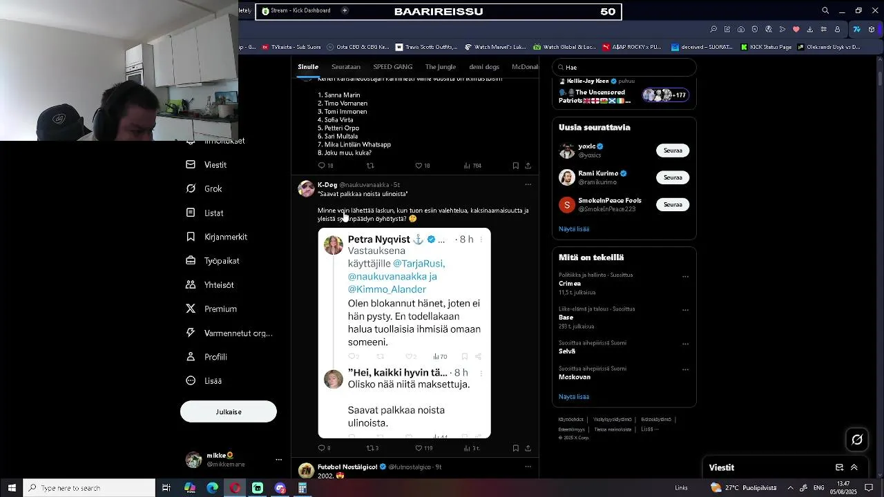This screenshot has width=884, height=497.
Task: Open the KICK Status Page bookmark
Action: pos(766,48)
